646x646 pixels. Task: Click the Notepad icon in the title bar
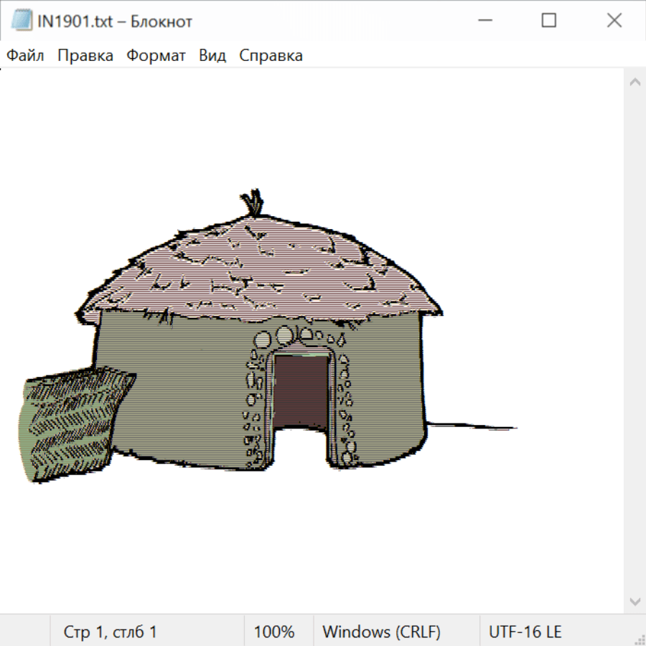coord(22,22)
